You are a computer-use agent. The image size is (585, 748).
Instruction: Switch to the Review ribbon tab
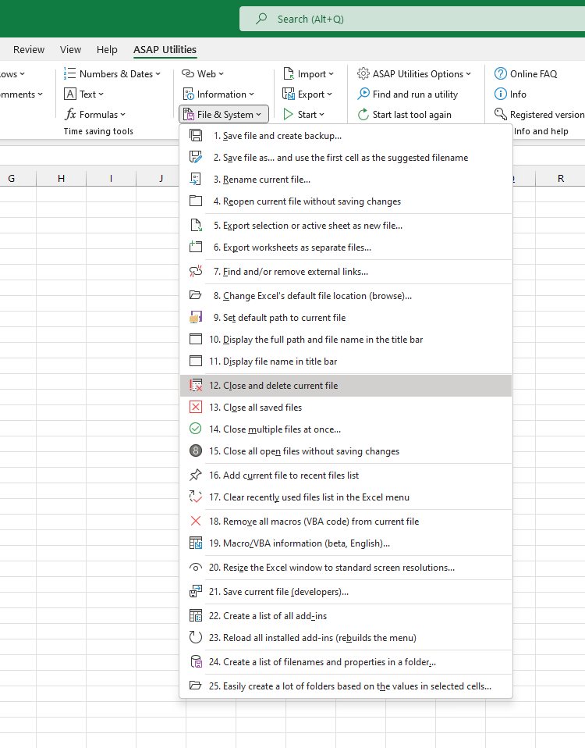pos(29,50)
